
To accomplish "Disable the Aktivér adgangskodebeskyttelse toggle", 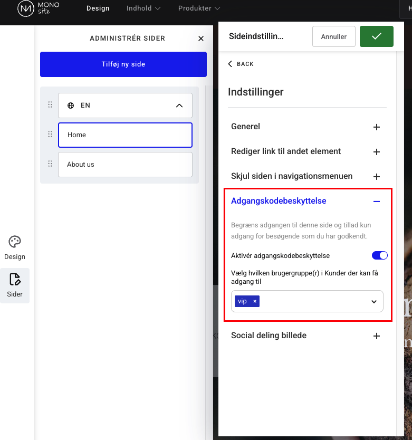I will (x=379, y=255).
